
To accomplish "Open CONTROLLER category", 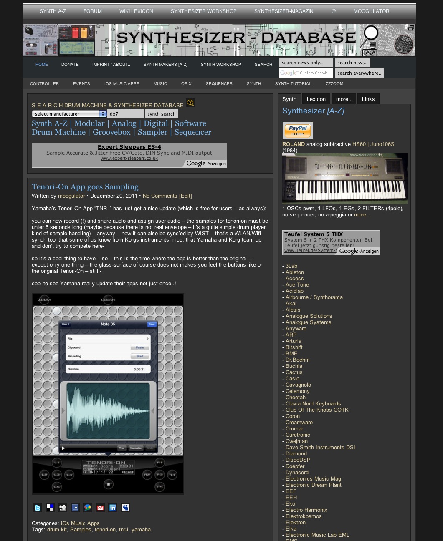I will pos(45,84).
